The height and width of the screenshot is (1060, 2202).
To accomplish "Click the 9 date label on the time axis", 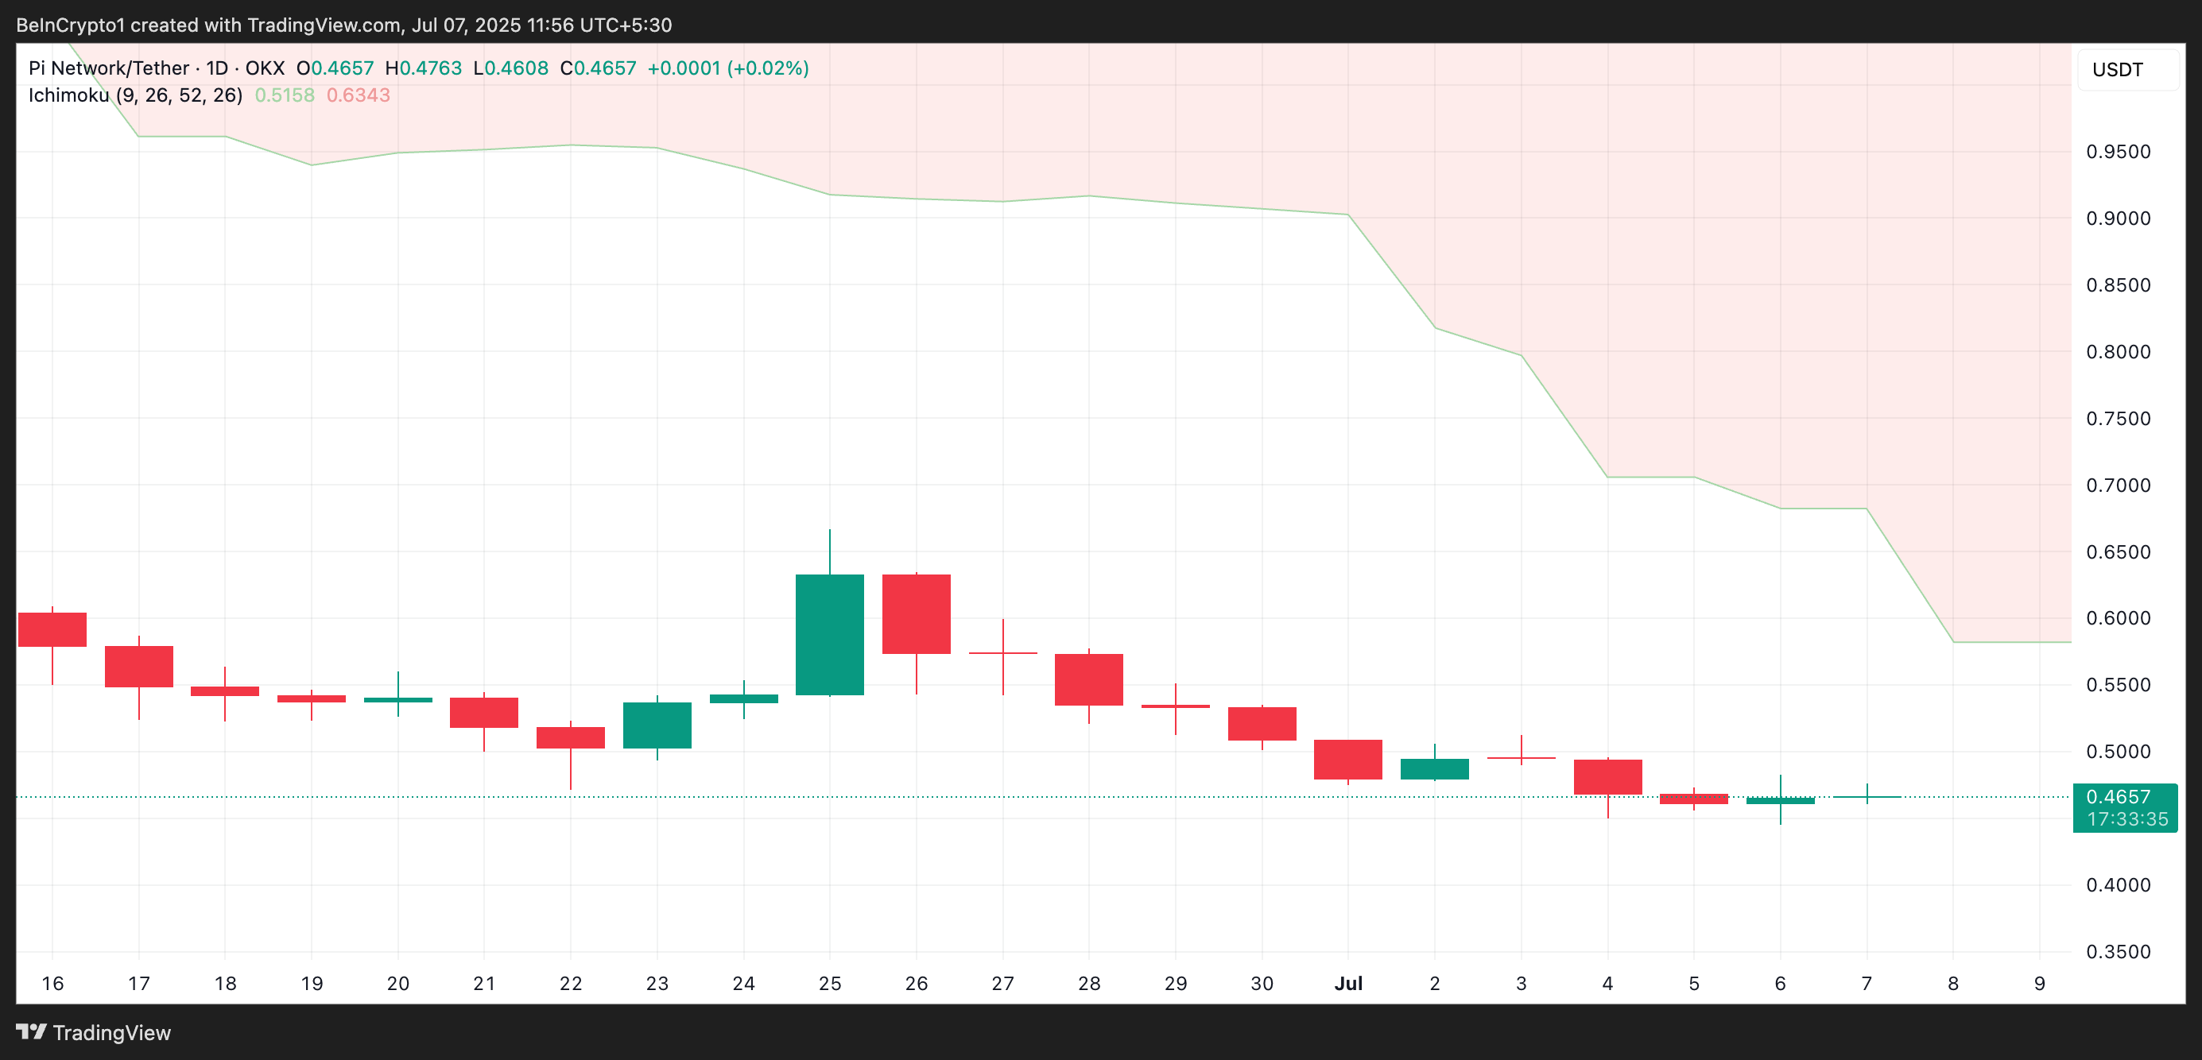I will coord(2040,983).
